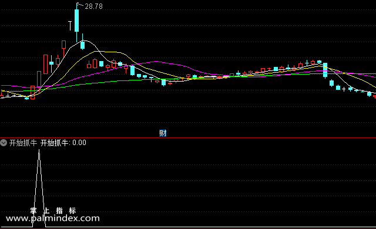
Task: Open the www.palmindex.com watermark link
Action: tap(52, 218)
